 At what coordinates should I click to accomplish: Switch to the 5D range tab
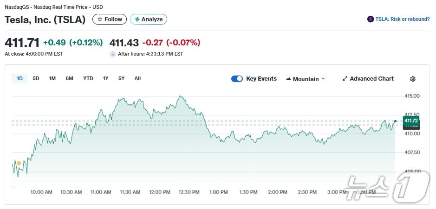[36, 78]
